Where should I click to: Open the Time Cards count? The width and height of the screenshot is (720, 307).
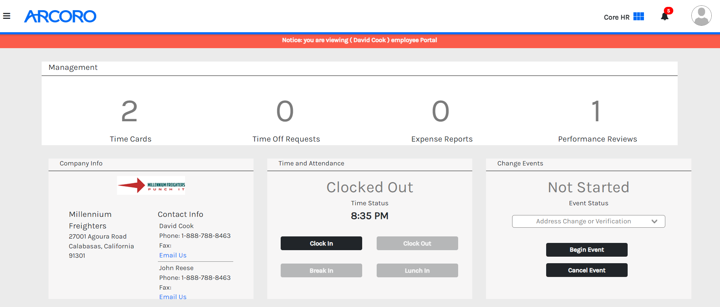pyautogui.click(x=130, y=112)
